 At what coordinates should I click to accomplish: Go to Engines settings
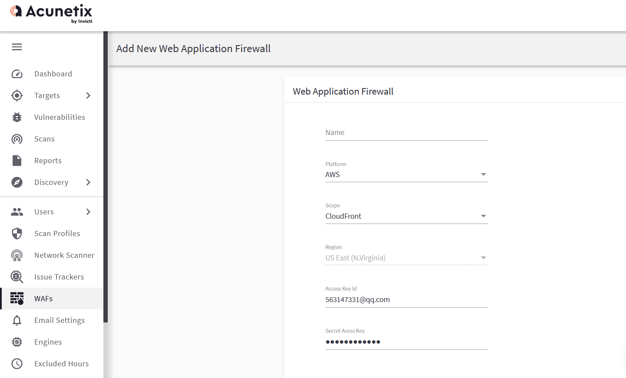point(52,342)
